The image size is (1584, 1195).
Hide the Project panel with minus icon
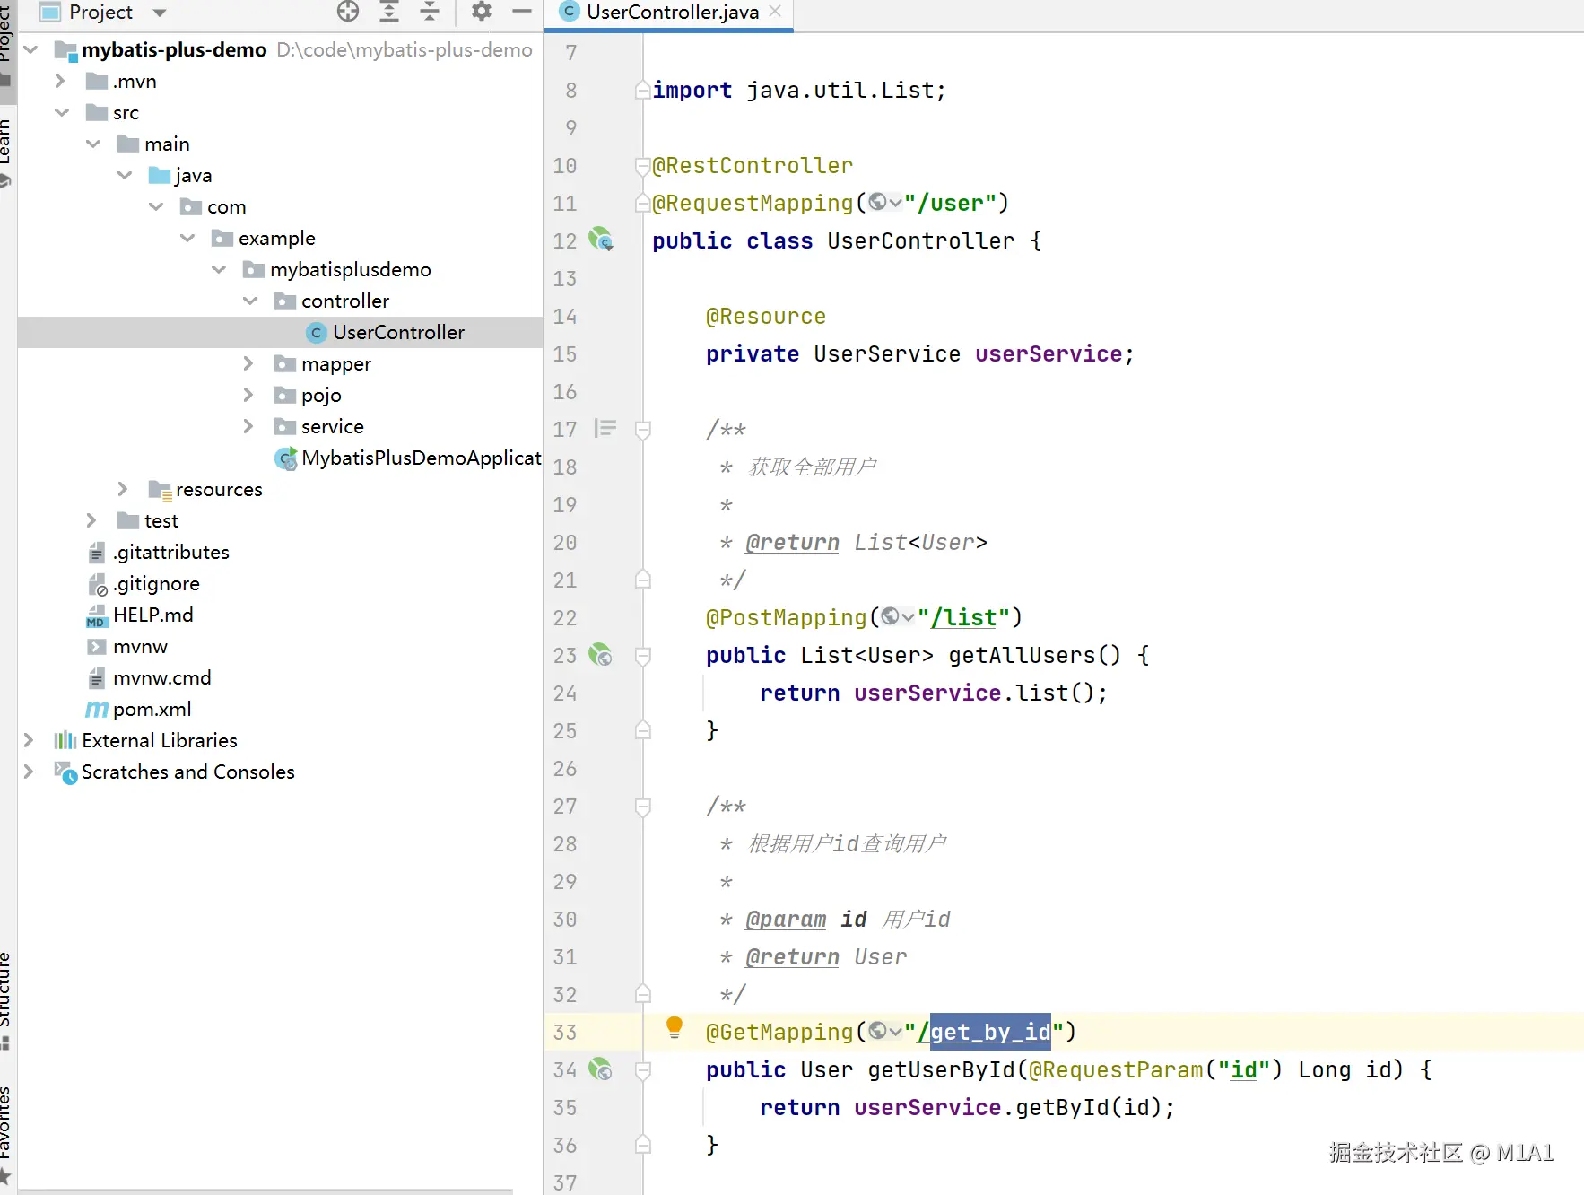click(x=522, y=12)
